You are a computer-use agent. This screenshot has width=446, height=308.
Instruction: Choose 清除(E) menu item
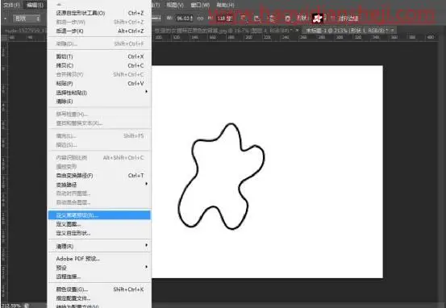(99, 102)
